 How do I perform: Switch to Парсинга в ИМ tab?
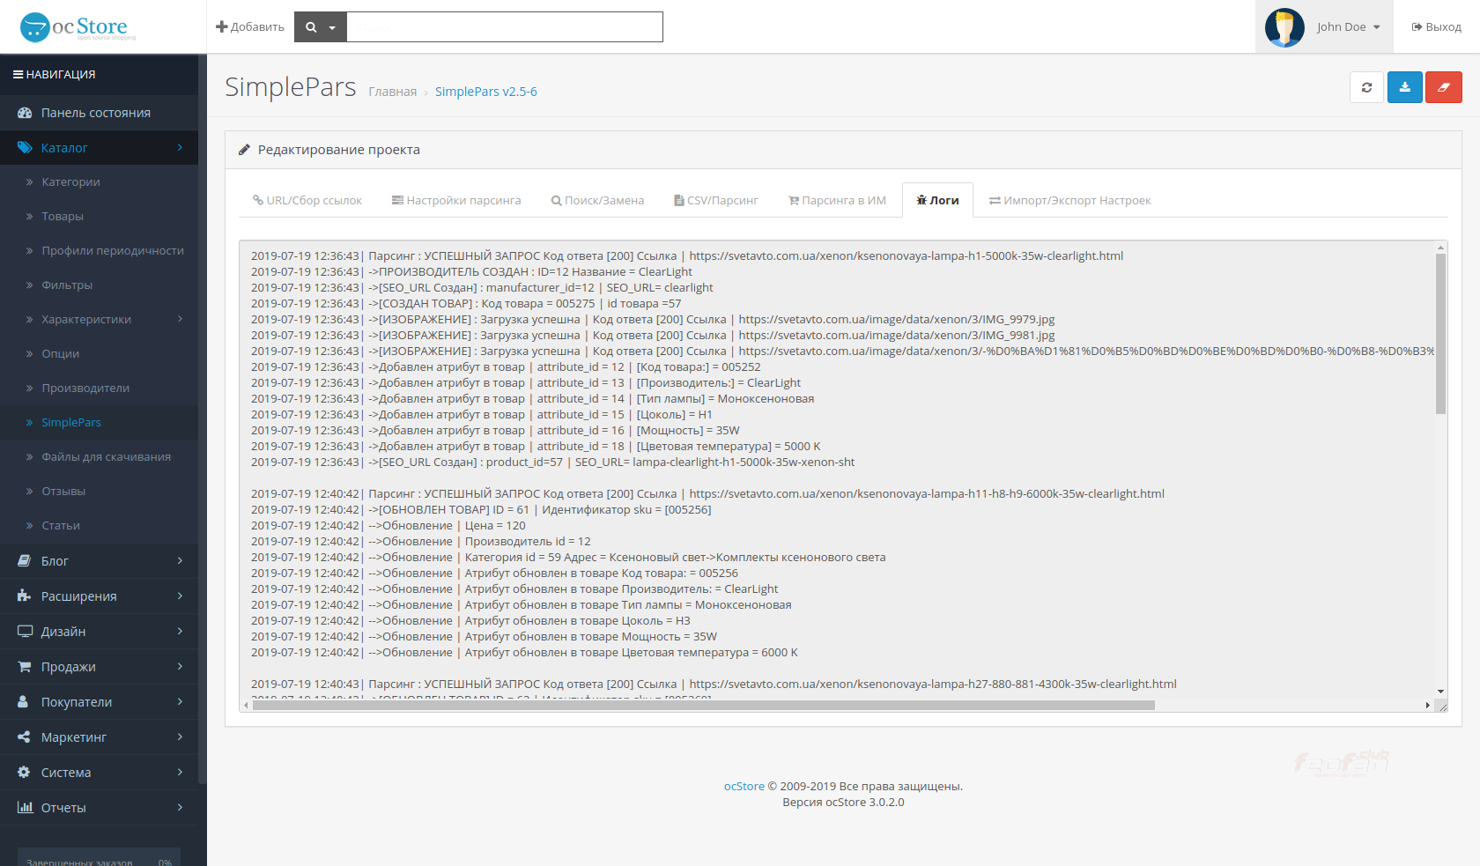[837, 200]
